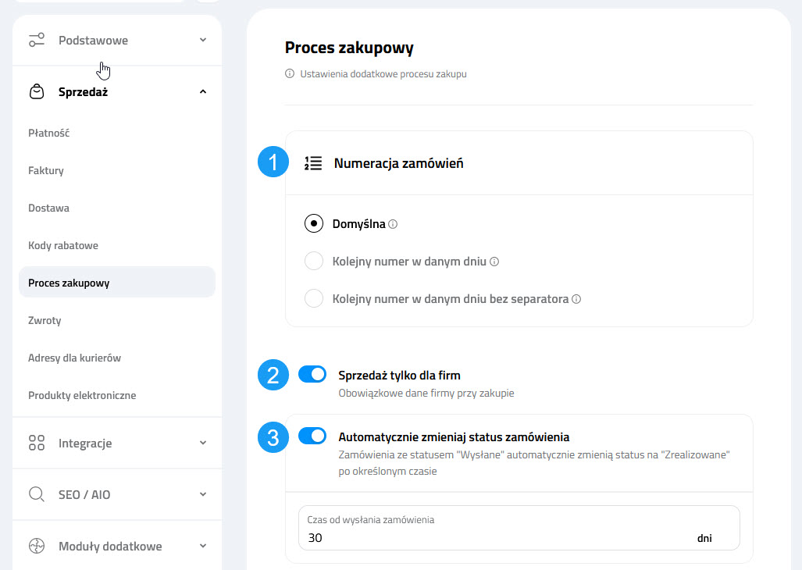Click the info icon beside Kolejny numer w danym dniu
The height and width of the screenshot is (570, 802).
tap(494, 261)
